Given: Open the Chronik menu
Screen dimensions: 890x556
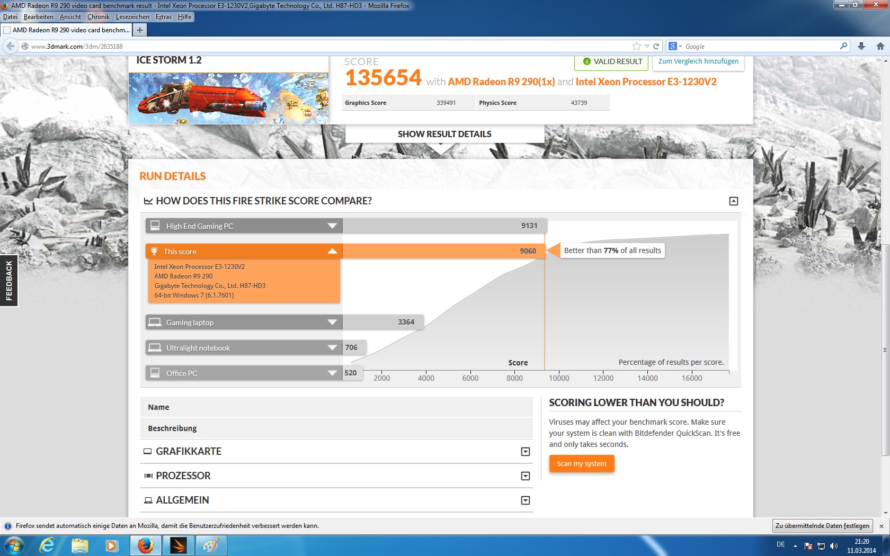Looking at the screenshot, I should [99, 17].
